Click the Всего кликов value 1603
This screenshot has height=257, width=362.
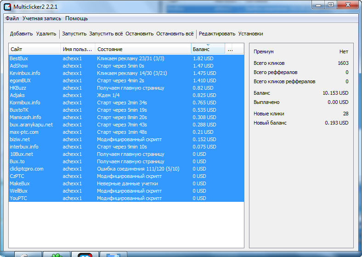pyautogui.click(x=343, y=63)
